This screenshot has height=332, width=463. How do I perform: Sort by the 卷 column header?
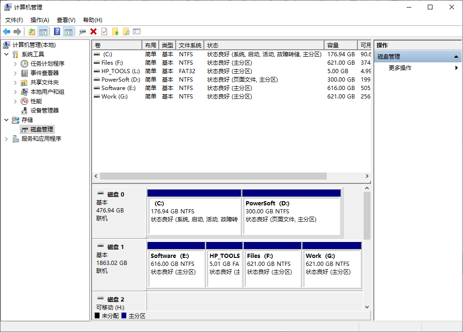point(117,45)
